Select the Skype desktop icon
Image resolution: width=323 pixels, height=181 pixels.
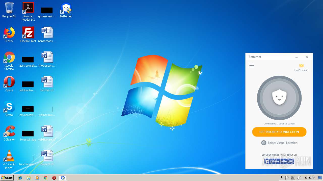click(x=9, y=109)
